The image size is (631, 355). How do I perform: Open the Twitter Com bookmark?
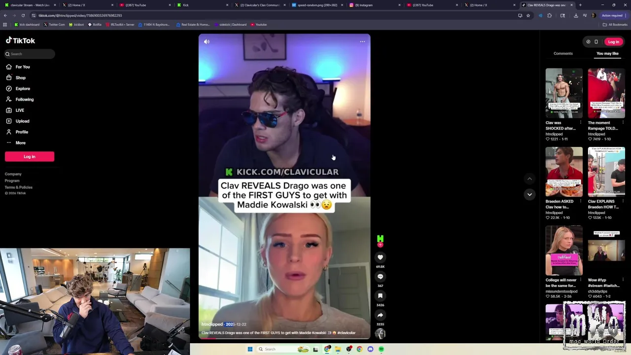54,25
